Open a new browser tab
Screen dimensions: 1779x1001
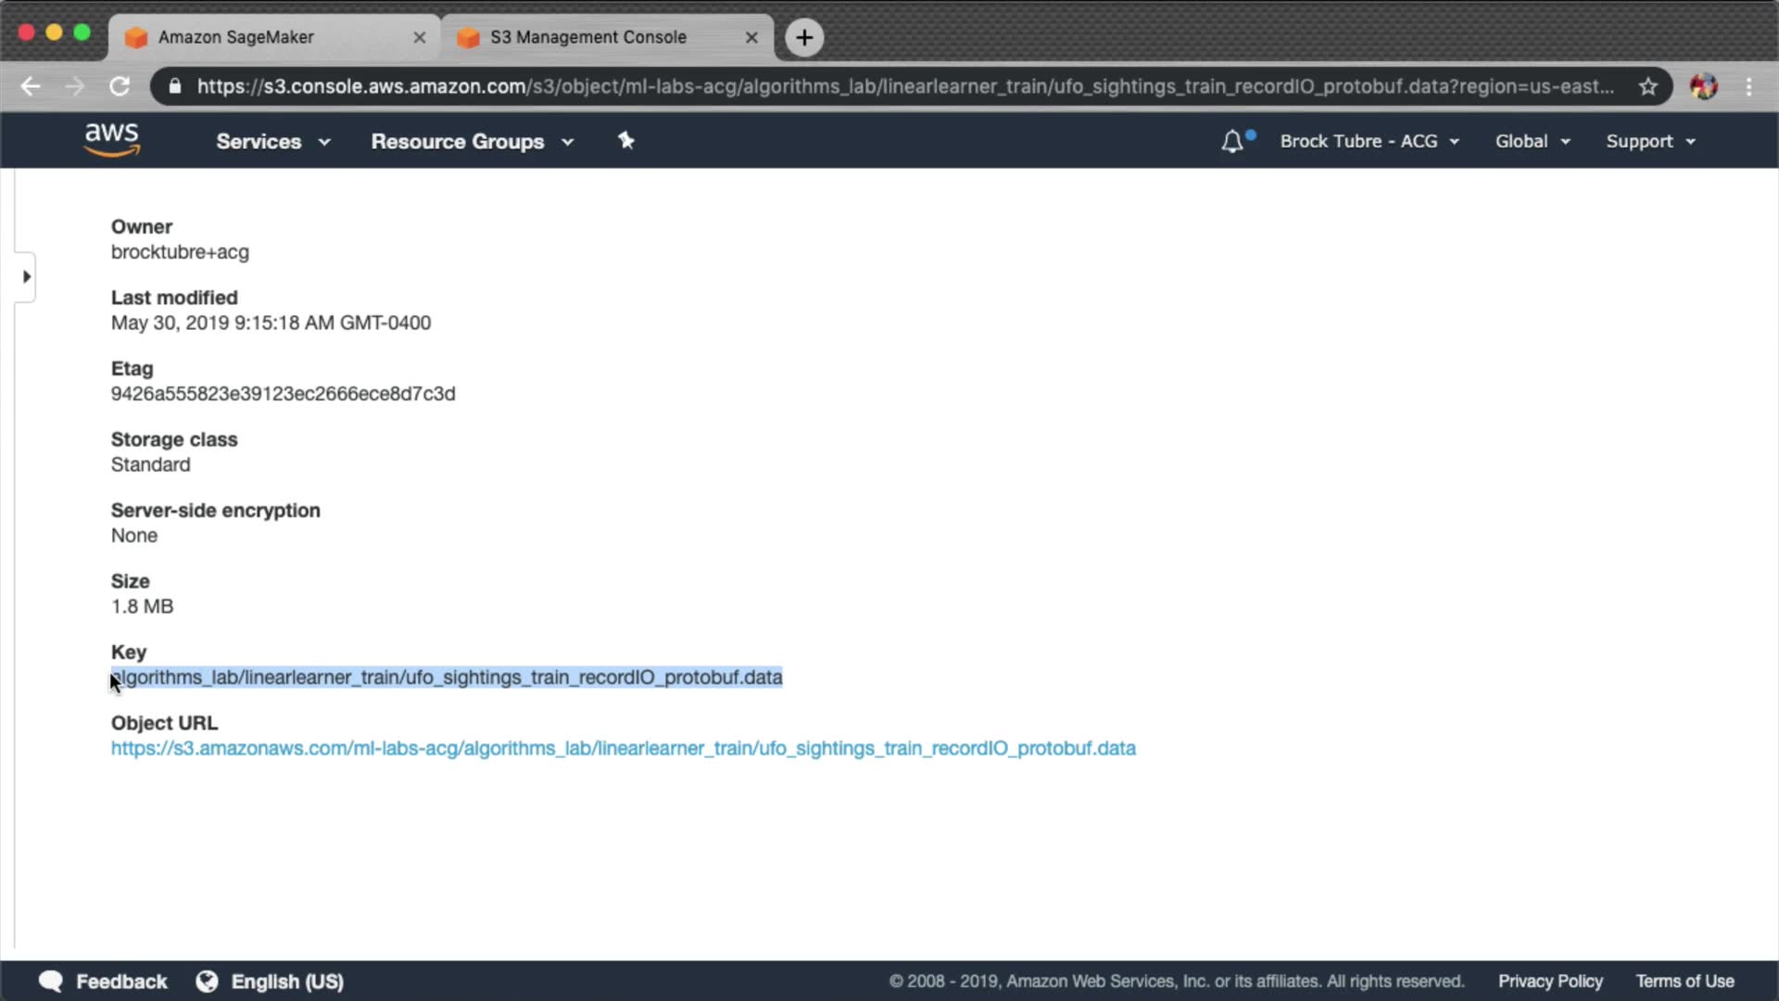(x=804, y=37)
